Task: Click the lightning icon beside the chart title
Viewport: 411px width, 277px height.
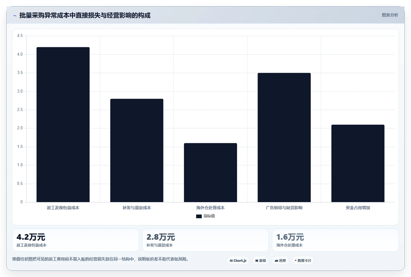Action: pos(15,16)
